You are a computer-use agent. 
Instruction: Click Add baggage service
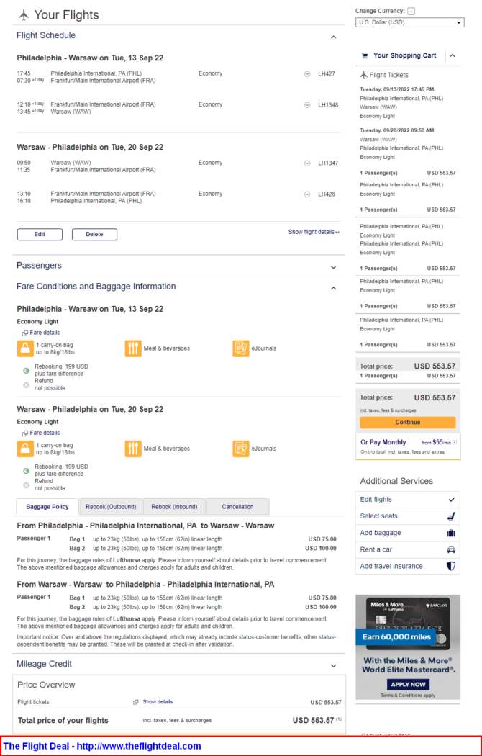[407, 533]
